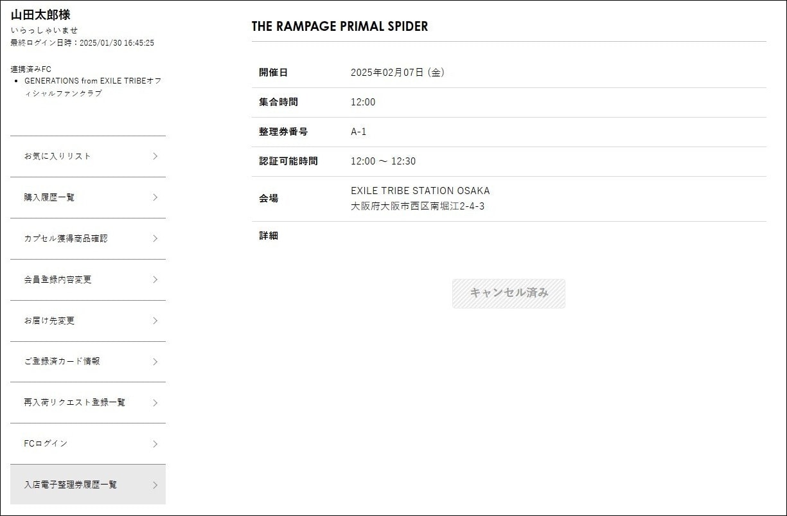The image size is (787, 516).
Task: View ご登録済カード情報 card details
Action: pyautogui.click(x=62, y=362)
